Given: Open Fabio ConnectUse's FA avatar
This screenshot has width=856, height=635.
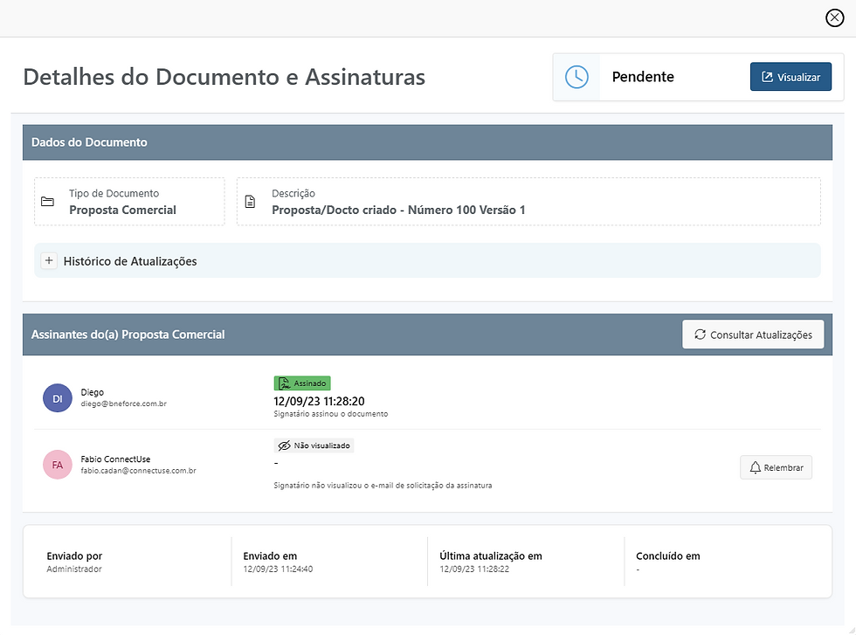Looking at the screenshot, I should pyautogui.click(x=57, y=465).
